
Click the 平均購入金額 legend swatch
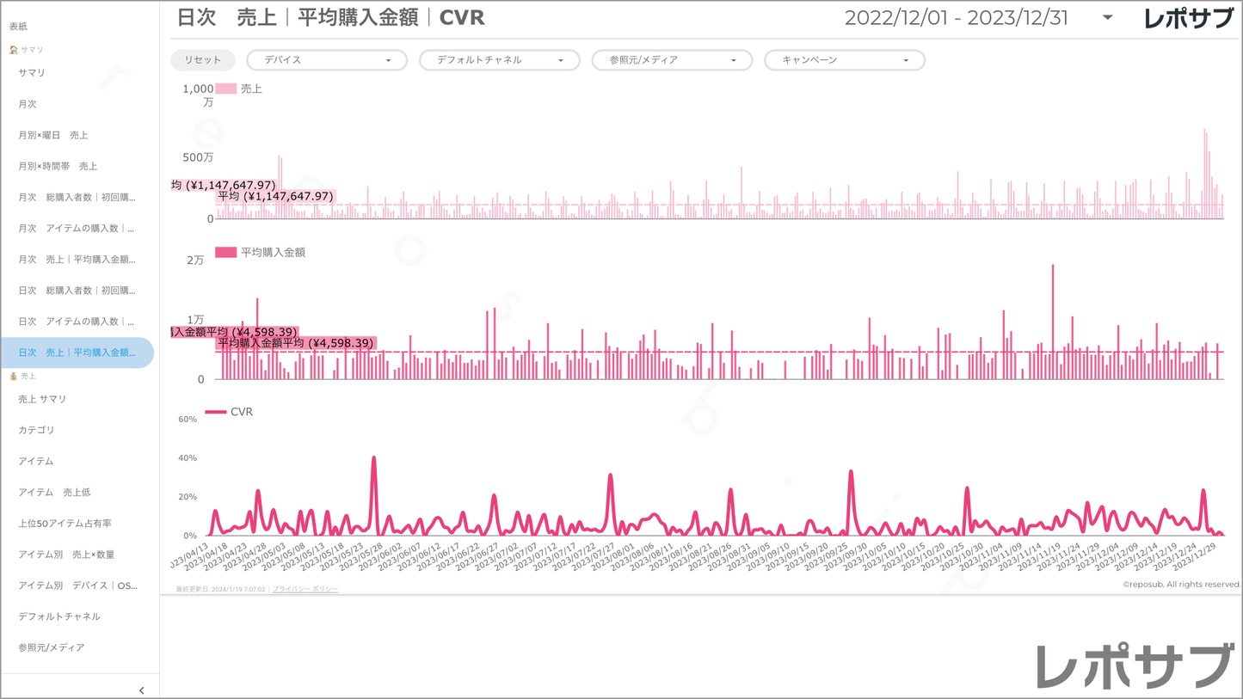225,253
